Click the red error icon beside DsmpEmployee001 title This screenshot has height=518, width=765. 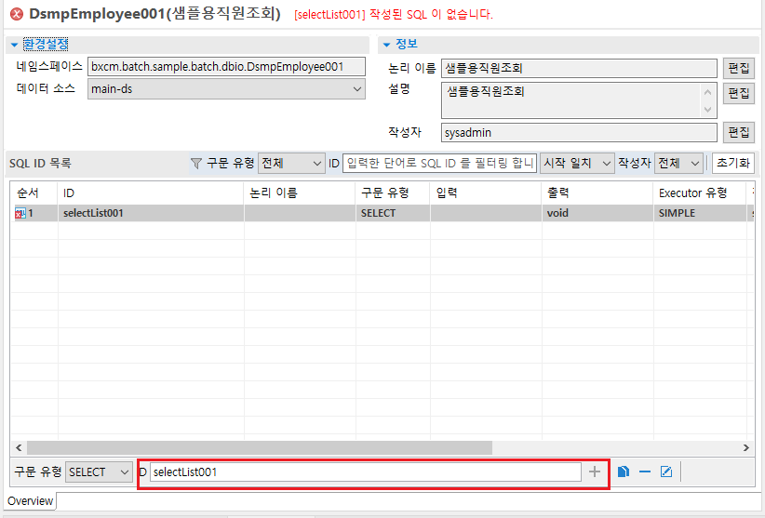(16, 15)
